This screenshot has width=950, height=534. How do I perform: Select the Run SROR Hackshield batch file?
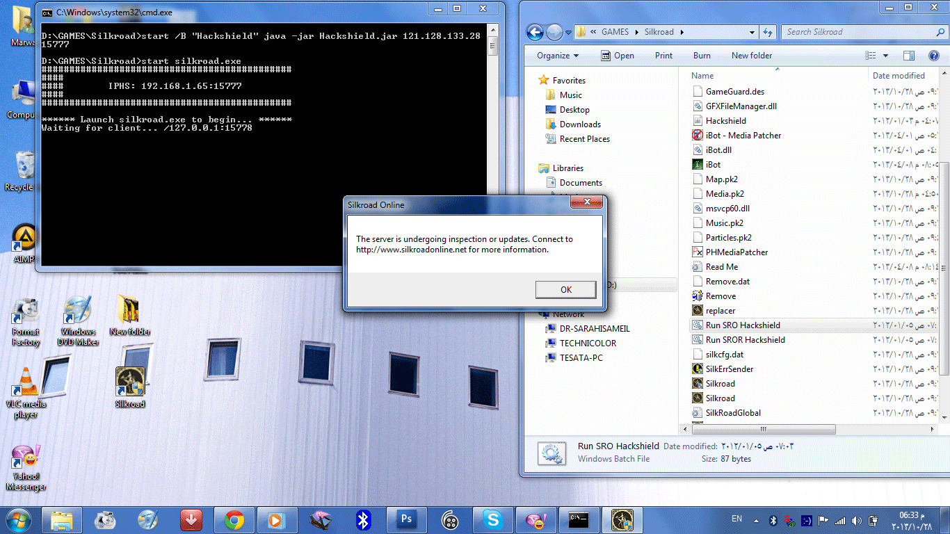[x=739, y=339]
